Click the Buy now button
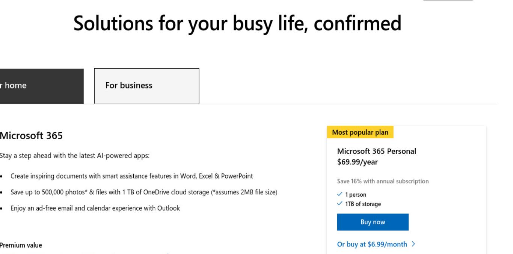The width and height of the screenshot is (513, 254). tap(373, 222)
